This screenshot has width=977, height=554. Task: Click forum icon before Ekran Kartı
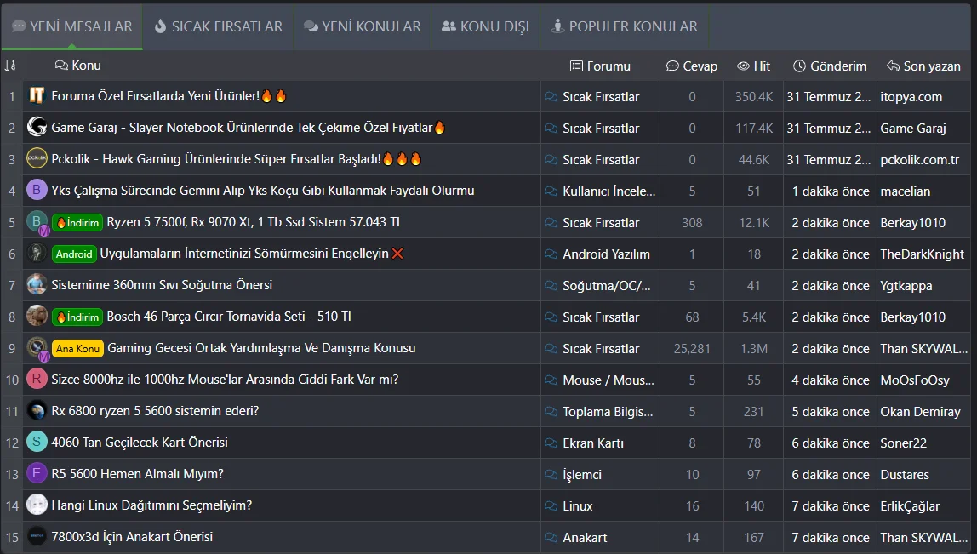coord(551,443)
